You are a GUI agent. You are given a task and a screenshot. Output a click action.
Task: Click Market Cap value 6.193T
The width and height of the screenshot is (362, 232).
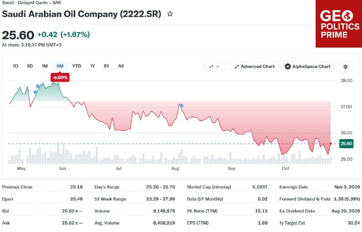(260, 187)
